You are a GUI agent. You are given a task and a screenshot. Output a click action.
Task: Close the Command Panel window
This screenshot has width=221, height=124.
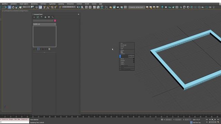point(78,14)
